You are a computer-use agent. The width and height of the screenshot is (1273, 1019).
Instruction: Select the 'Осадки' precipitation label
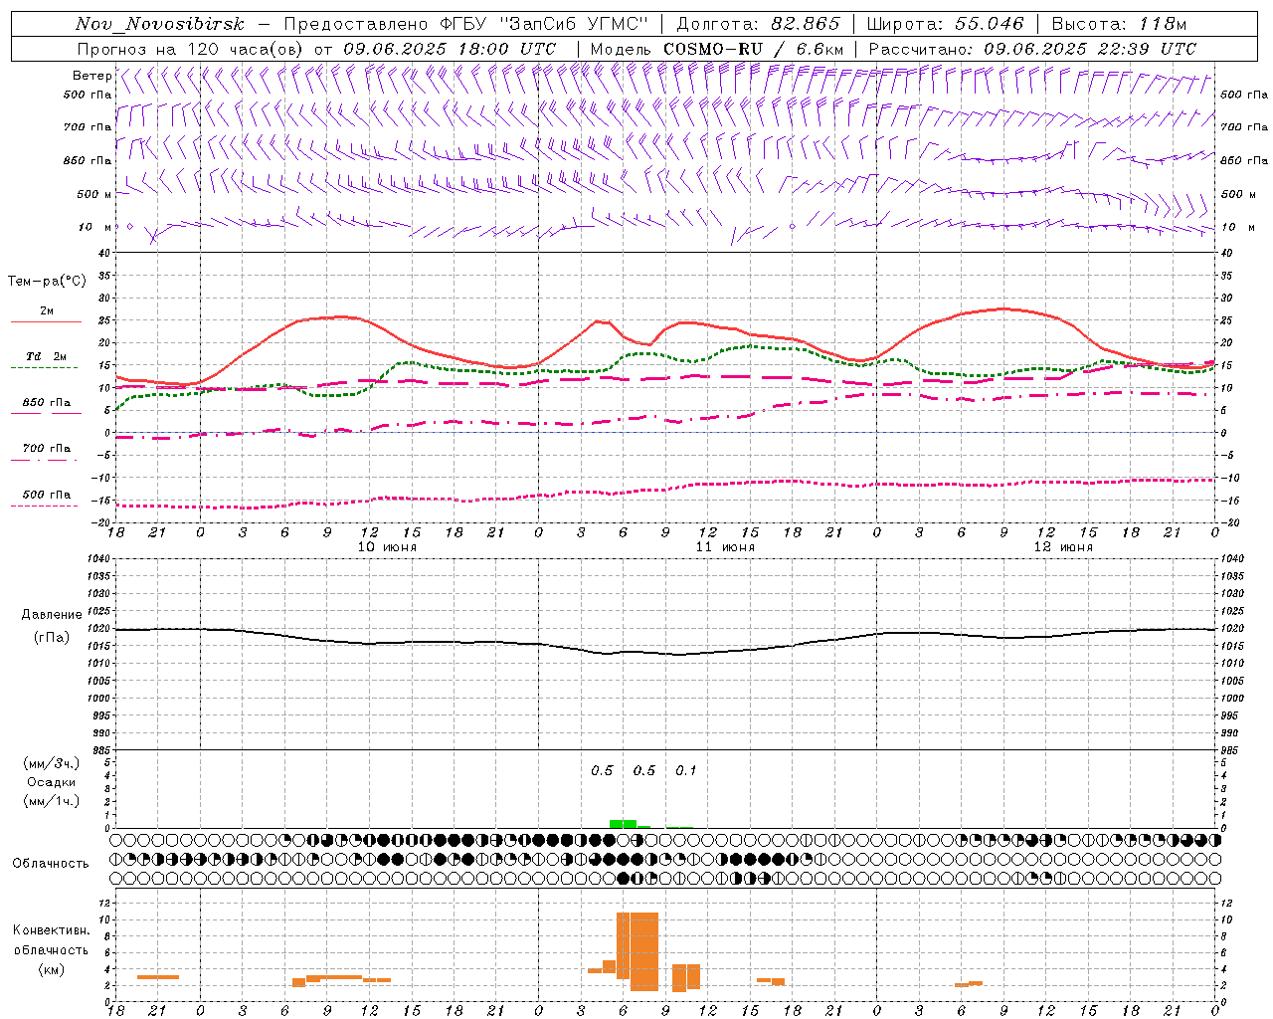coord(52,782)
